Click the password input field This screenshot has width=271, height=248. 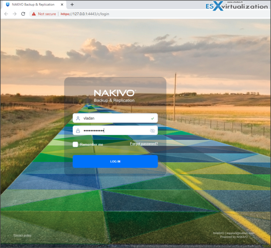click(x=115, y=130)
